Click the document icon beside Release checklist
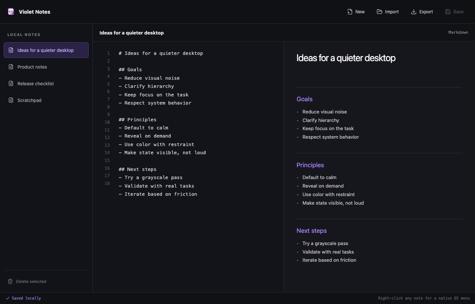 pyautogui.click(x=11, y=83)
